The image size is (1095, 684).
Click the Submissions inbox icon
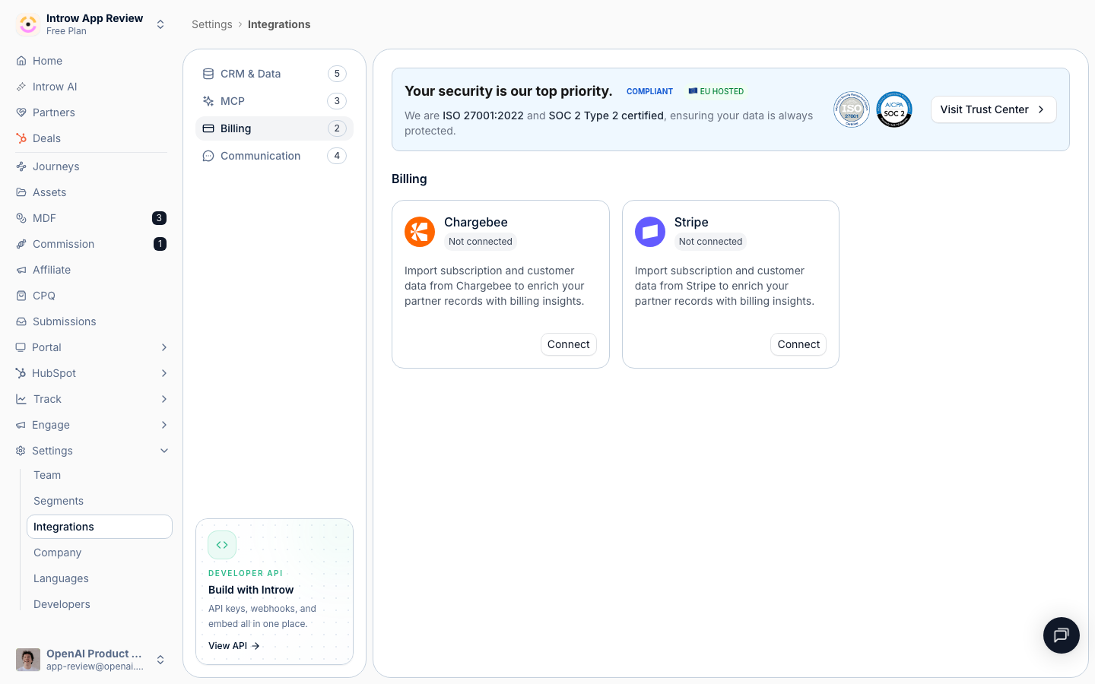pyautogui.click(x=21, y=321)
